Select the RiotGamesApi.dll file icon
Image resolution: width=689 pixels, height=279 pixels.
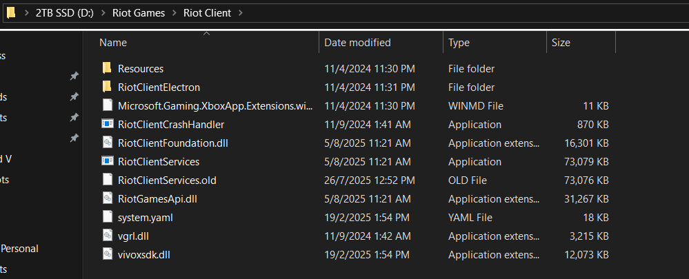tap(107, 198)
